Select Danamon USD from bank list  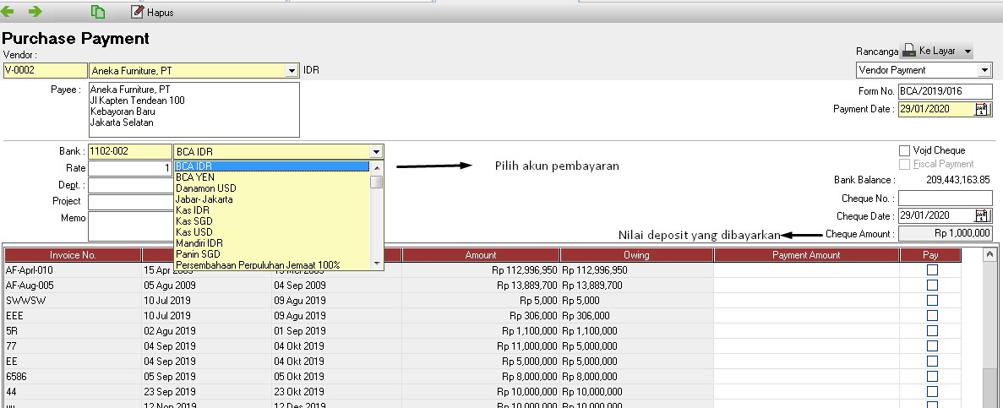pos(205,188)
